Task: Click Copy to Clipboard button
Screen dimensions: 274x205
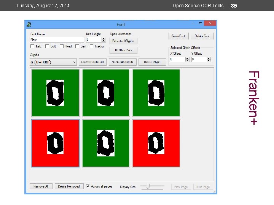Action: (92, 62)
